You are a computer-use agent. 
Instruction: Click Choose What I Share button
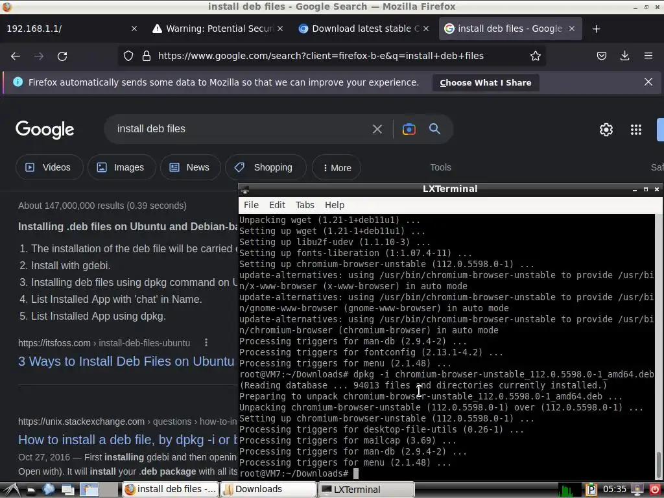pos(485,82)
